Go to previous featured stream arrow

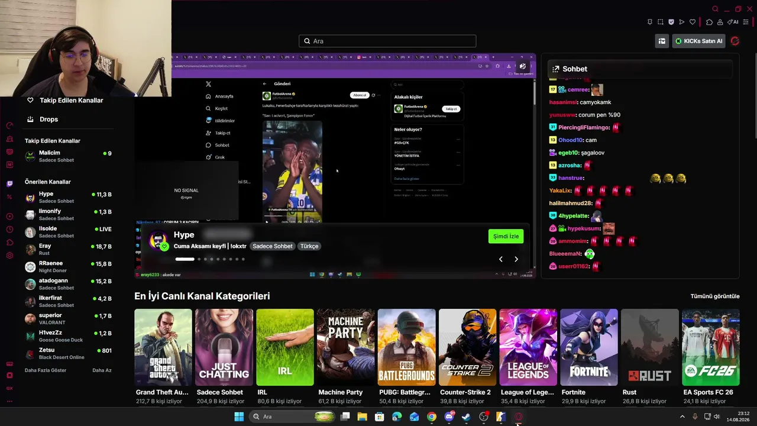pos(500,259)
